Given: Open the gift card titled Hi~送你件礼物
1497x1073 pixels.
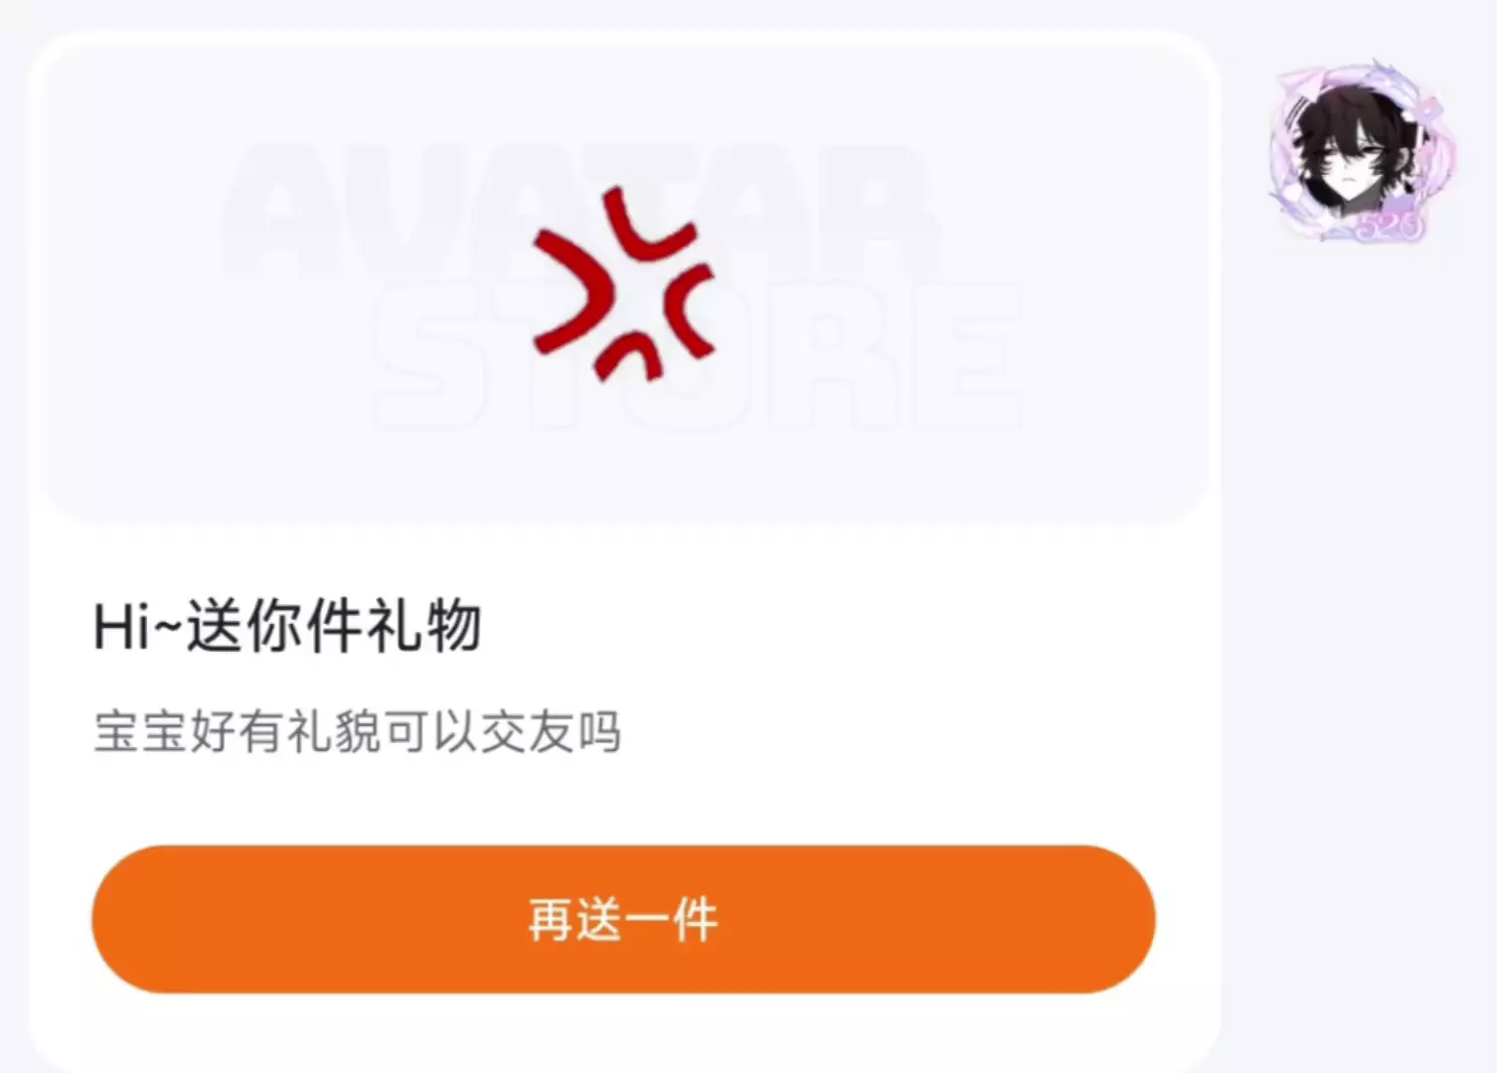Looking at the screenshot, I should pos(623,552).
